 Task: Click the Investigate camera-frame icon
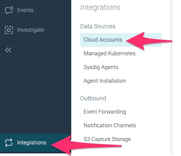pos(9,30)
